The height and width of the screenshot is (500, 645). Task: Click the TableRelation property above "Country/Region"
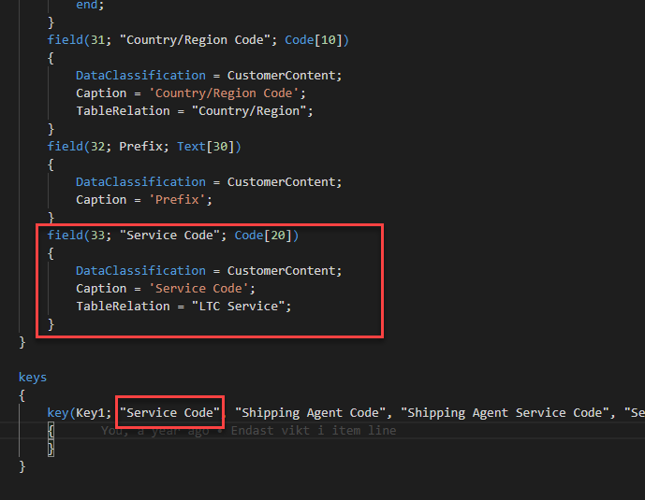click(x=123, y=111)
